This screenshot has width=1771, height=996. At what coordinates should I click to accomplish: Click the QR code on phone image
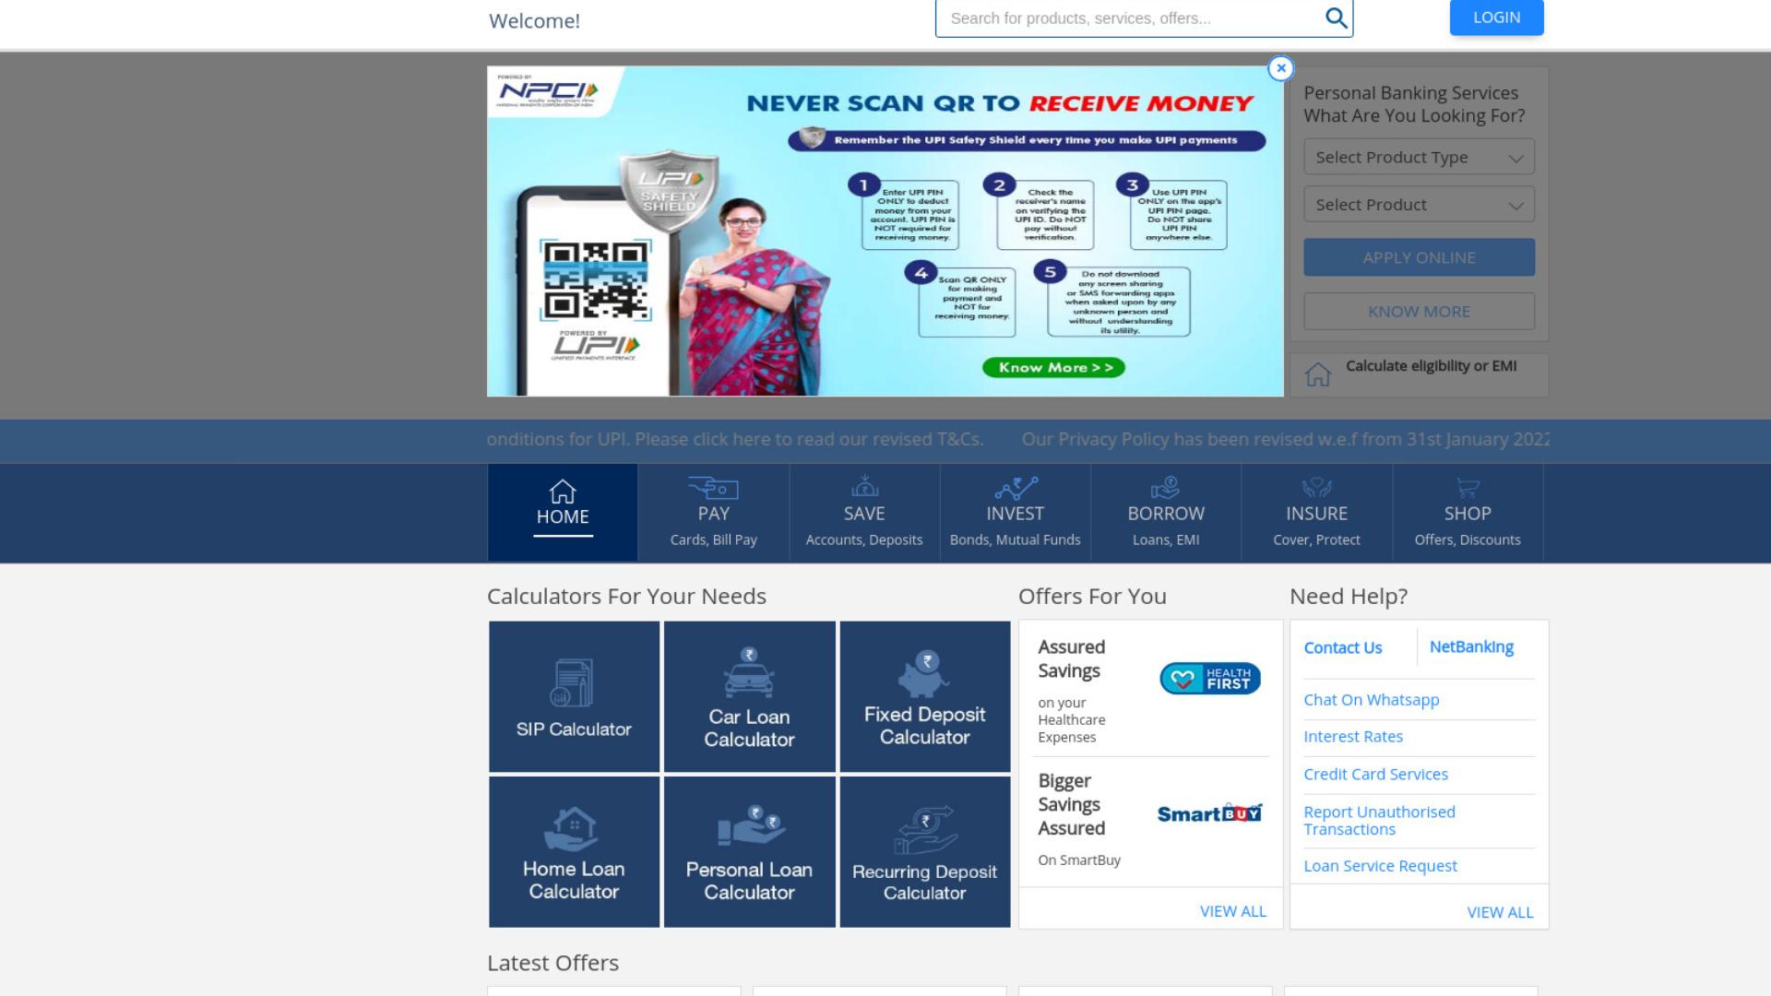pos(596,280)
